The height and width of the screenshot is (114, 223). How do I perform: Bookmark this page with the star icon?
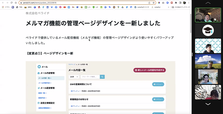click(x=154, y=2)
